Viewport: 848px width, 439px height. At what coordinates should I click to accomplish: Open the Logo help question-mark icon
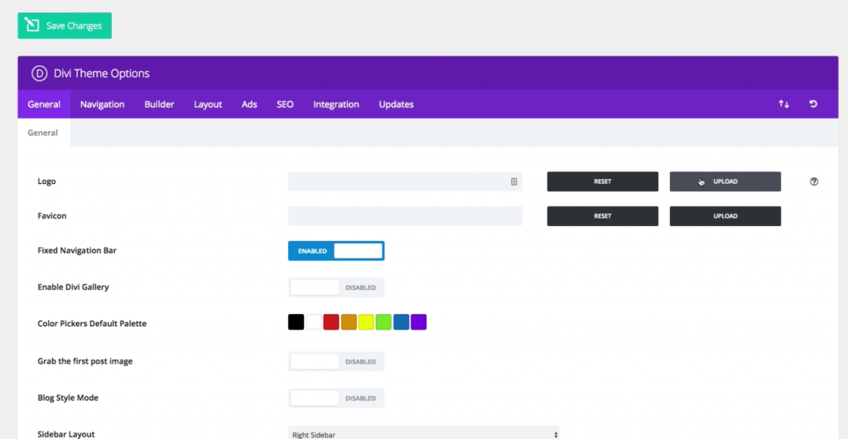coord(814,181)
